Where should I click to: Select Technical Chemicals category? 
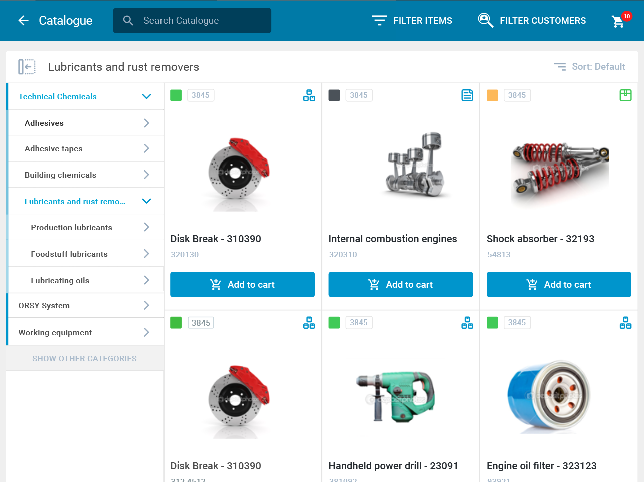coord(58,96)
